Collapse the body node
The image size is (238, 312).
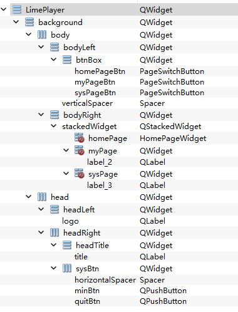29,34
